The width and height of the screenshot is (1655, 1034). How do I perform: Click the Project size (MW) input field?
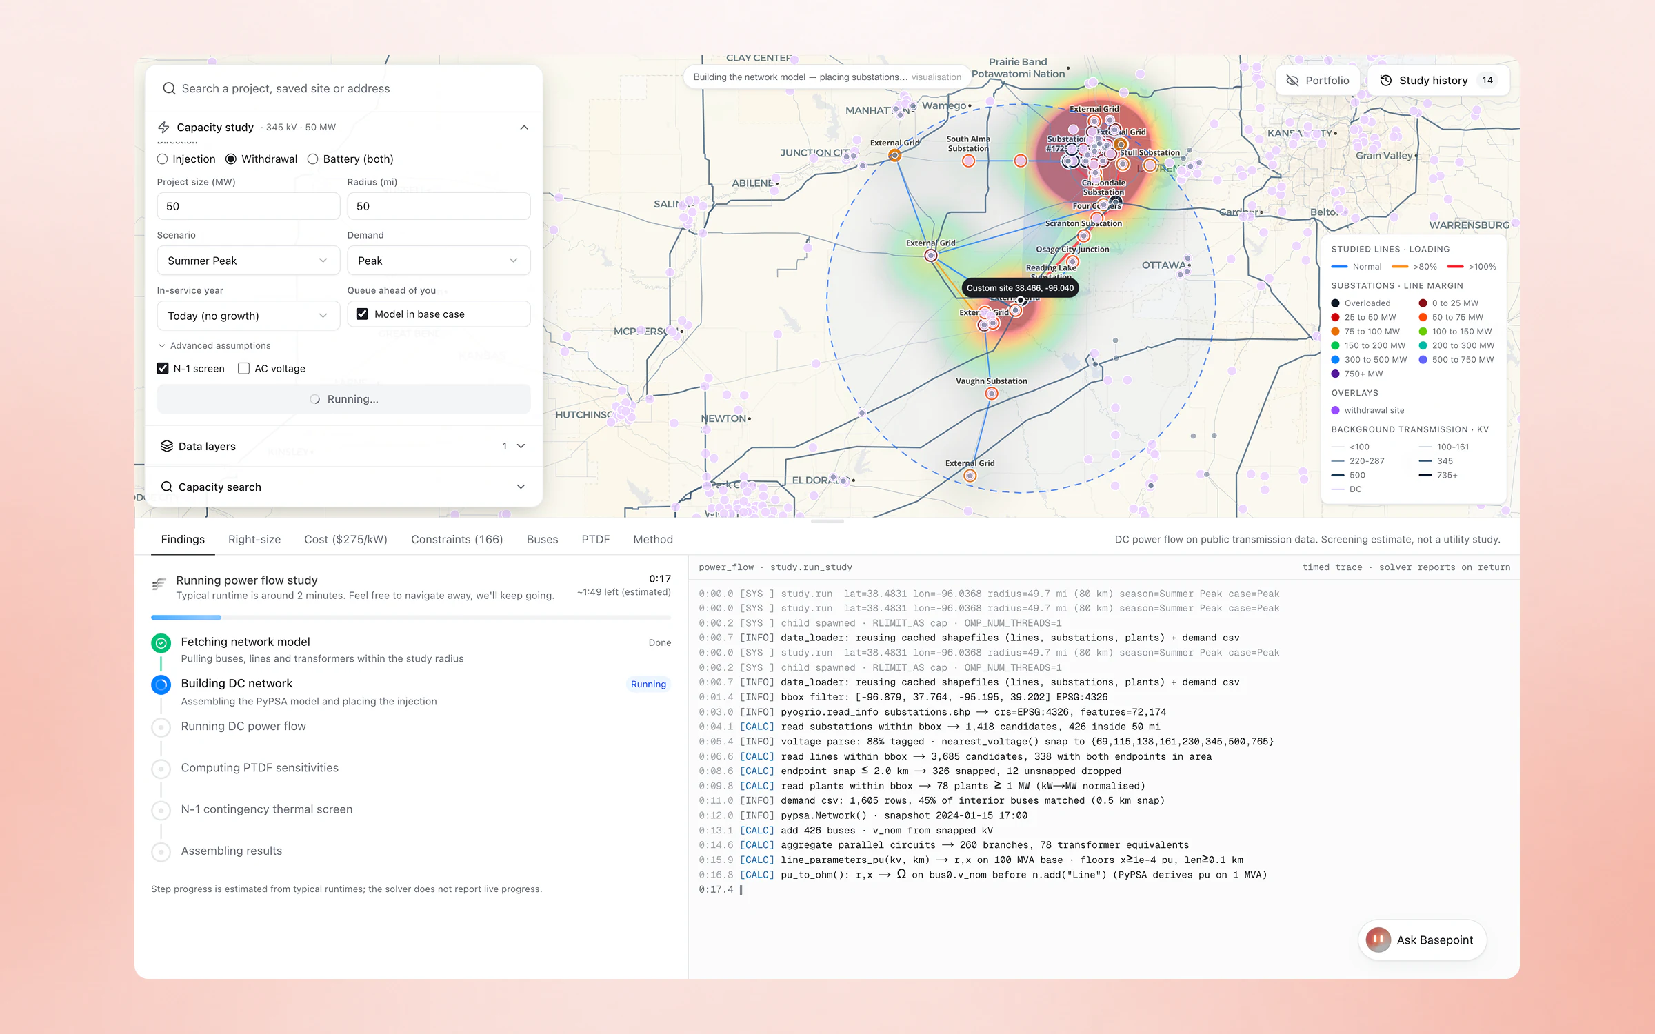(x=248, y=206)
